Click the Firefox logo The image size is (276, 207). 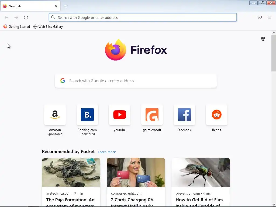136,50
